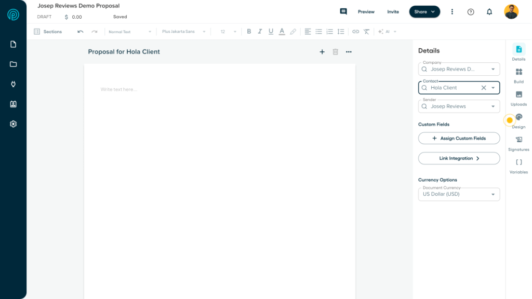
Task: Add a new section with plus icon
Action: coord(322,52)
